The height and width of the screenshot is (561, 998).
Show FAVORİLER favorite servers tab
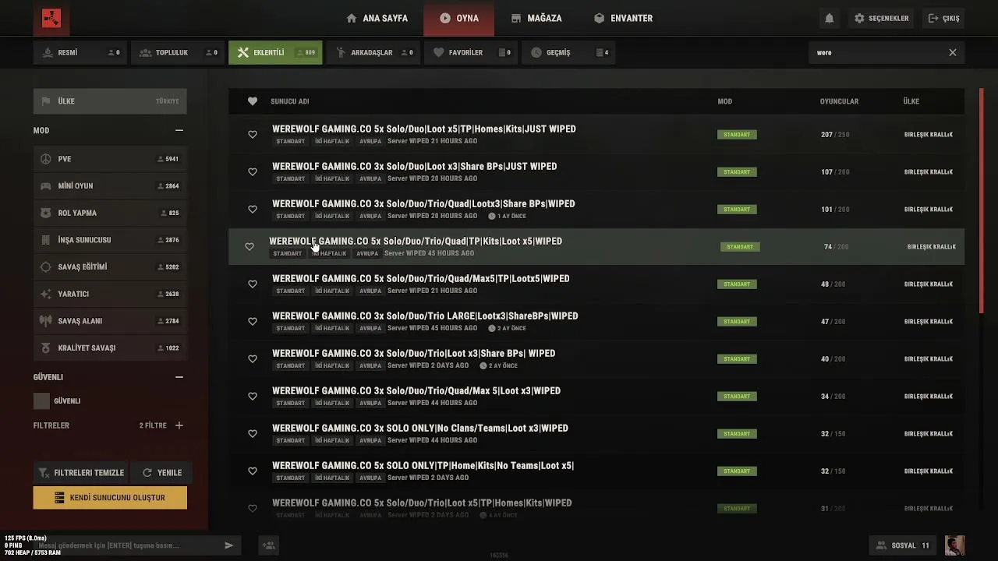(471, 52)
